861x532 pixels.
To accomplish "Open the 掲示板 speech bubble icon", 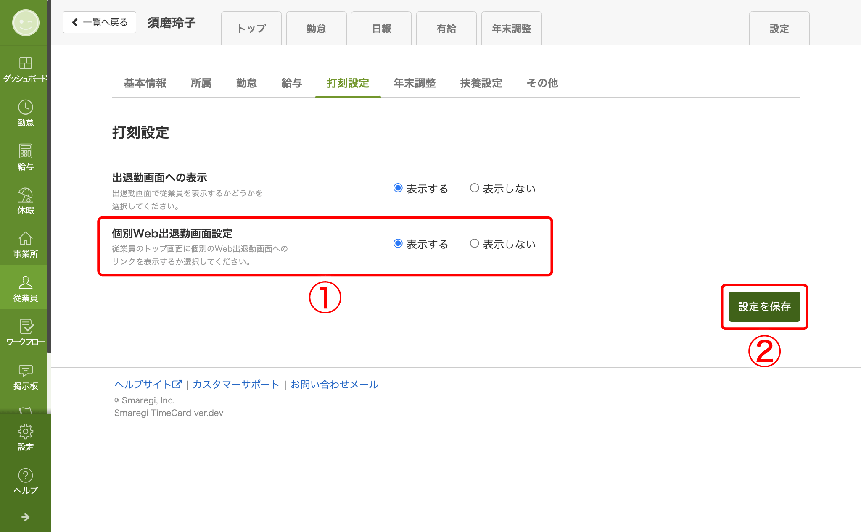I will point(25,371).
